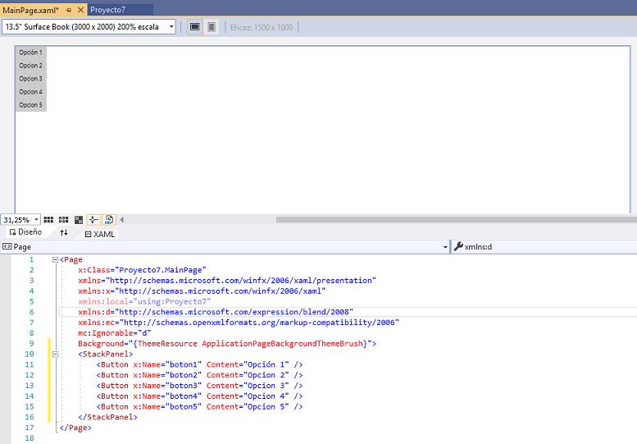The width and height of the screenshot is (637, 444).
Task: Click ApplicationPageBackgroundThemeBrush in the Background line
Action: pyautogui.click(x=282, y=344)
